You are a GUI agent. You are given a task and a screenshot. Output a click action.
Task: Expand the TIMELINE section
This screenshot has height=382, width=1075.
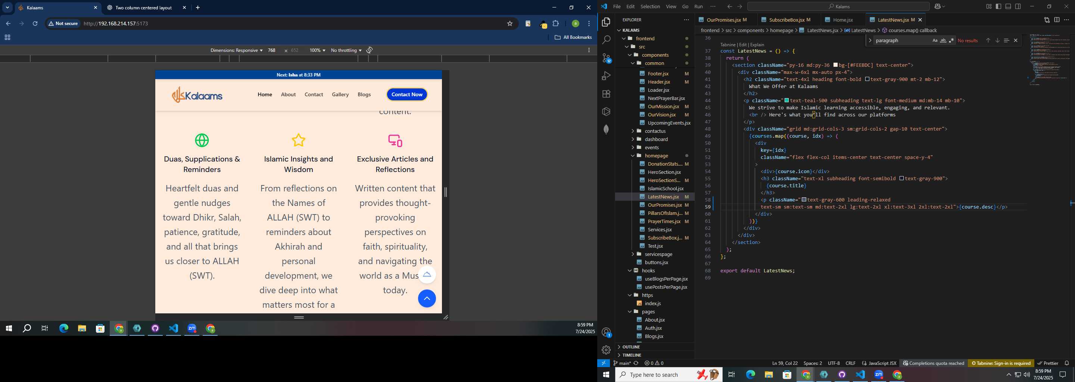tap(632, 355)
